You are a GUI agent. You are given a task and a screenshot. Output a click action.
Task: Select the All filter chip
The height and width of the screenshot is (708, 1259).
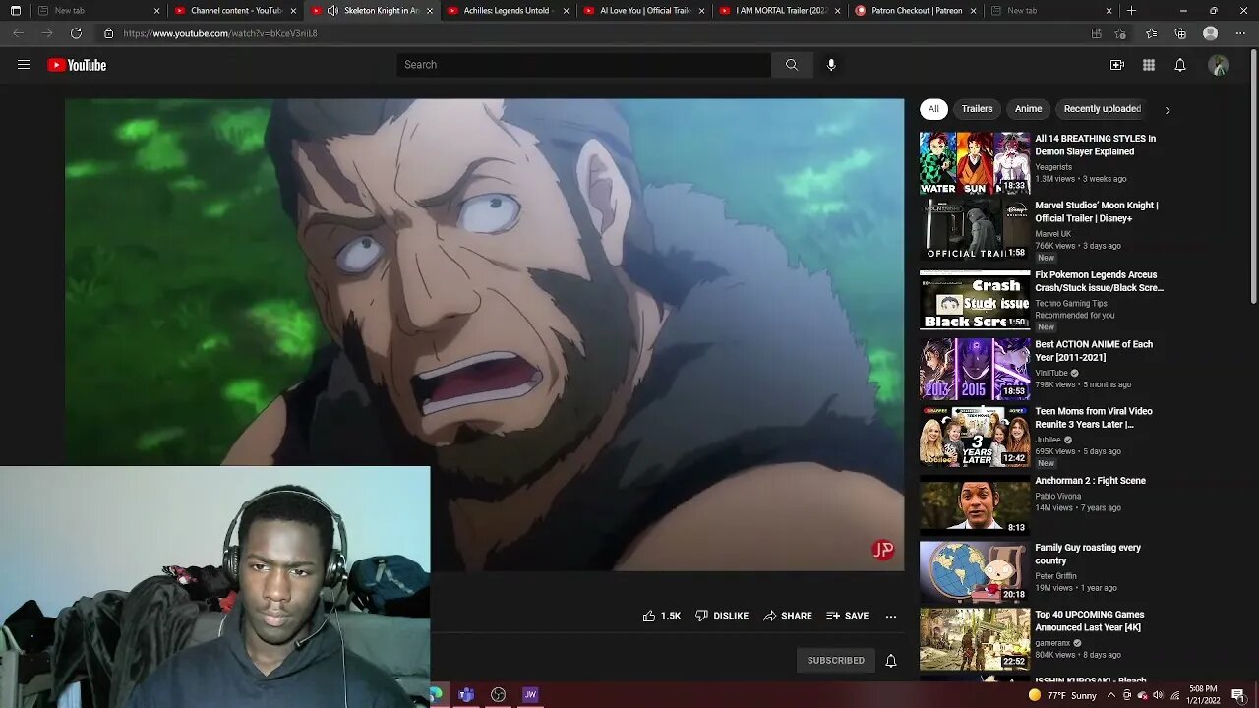[933, 109]
